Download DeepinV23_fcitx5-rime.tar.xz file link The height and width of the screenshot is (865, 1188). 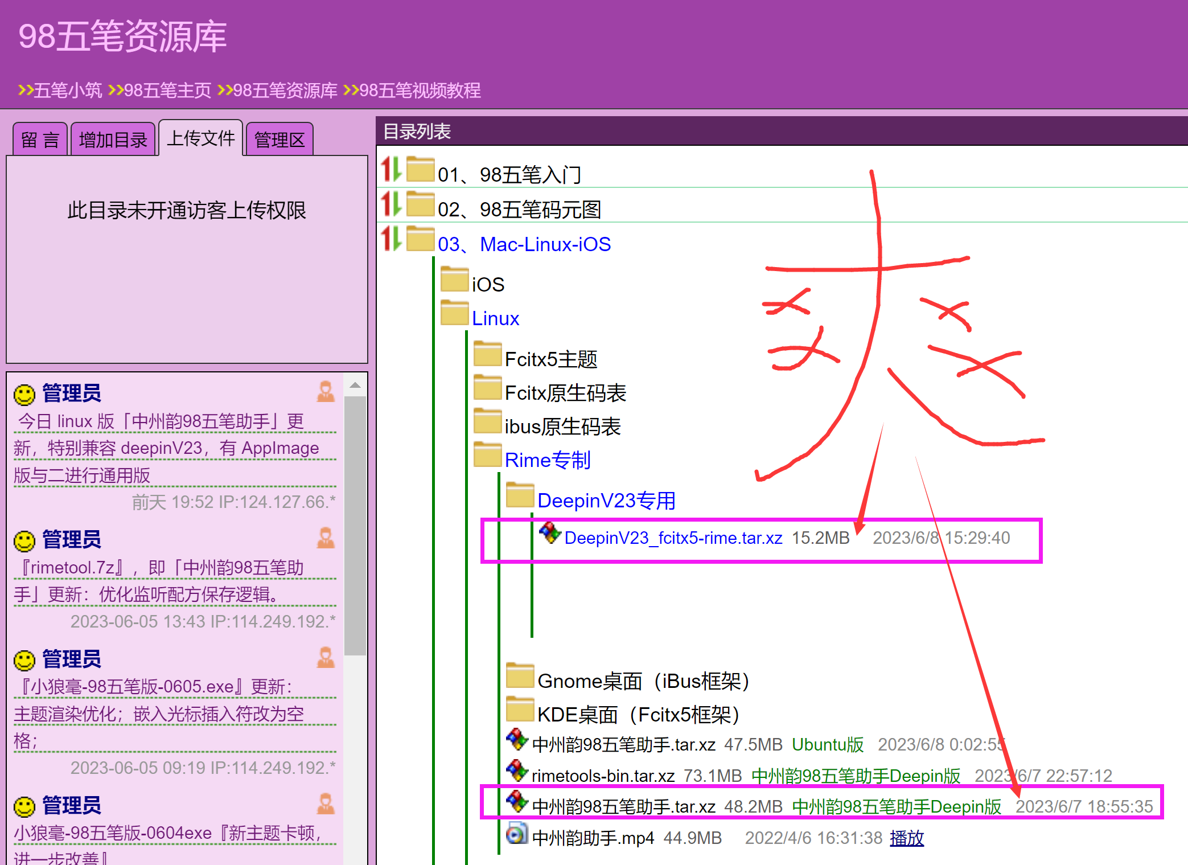point(673,538)
